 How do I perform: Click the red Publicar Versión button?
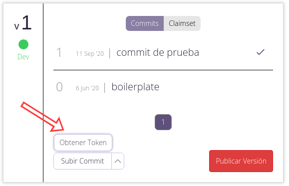[241, 161]
